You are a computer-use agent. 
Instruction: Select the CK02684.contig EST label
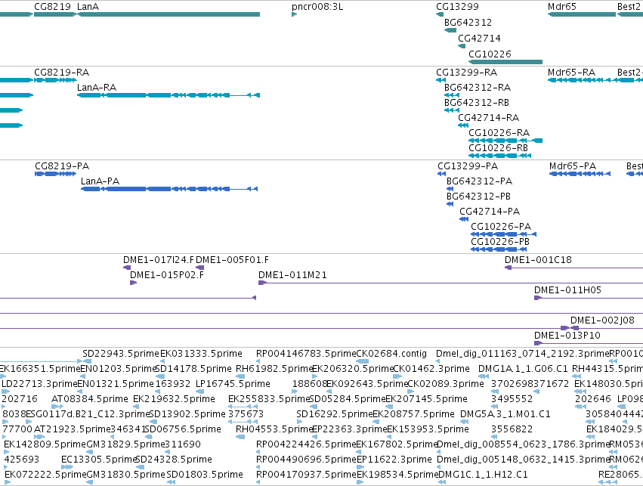pyautogui.click(x=391, y=354)
